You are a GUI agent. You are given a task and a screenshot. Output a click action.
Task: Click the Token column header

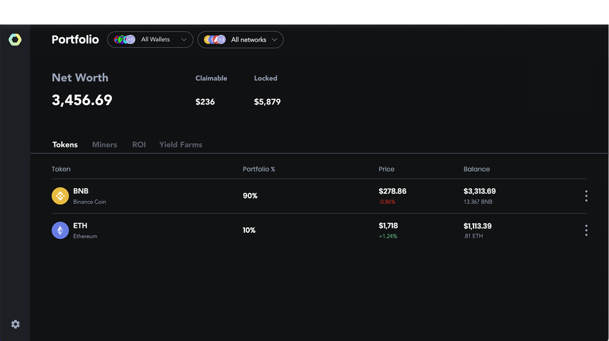(61, 169)
